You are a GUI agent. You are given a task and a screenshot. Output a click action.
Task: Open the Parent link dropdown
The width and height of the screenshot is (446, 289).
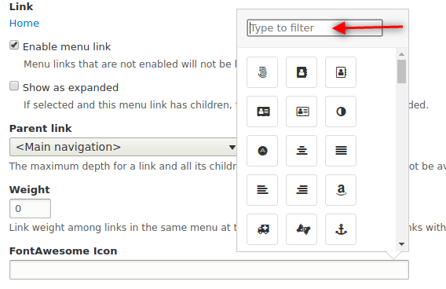(123, 147)
